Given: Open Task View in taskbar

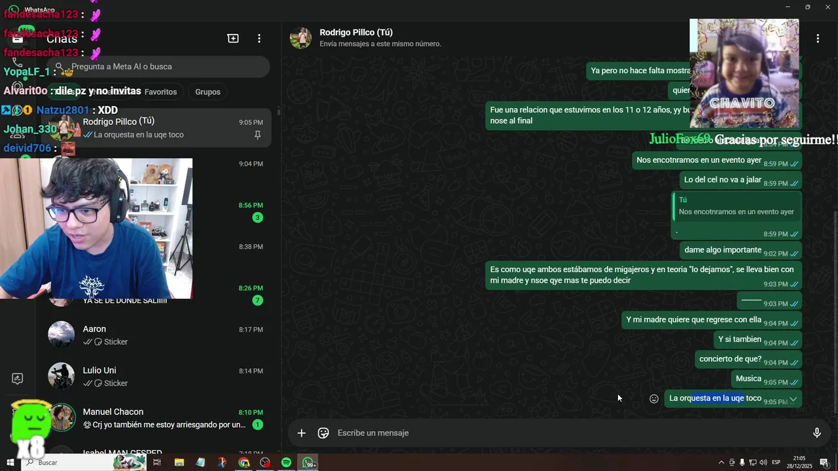Looking at the screenshot, I should click(157, 462).
